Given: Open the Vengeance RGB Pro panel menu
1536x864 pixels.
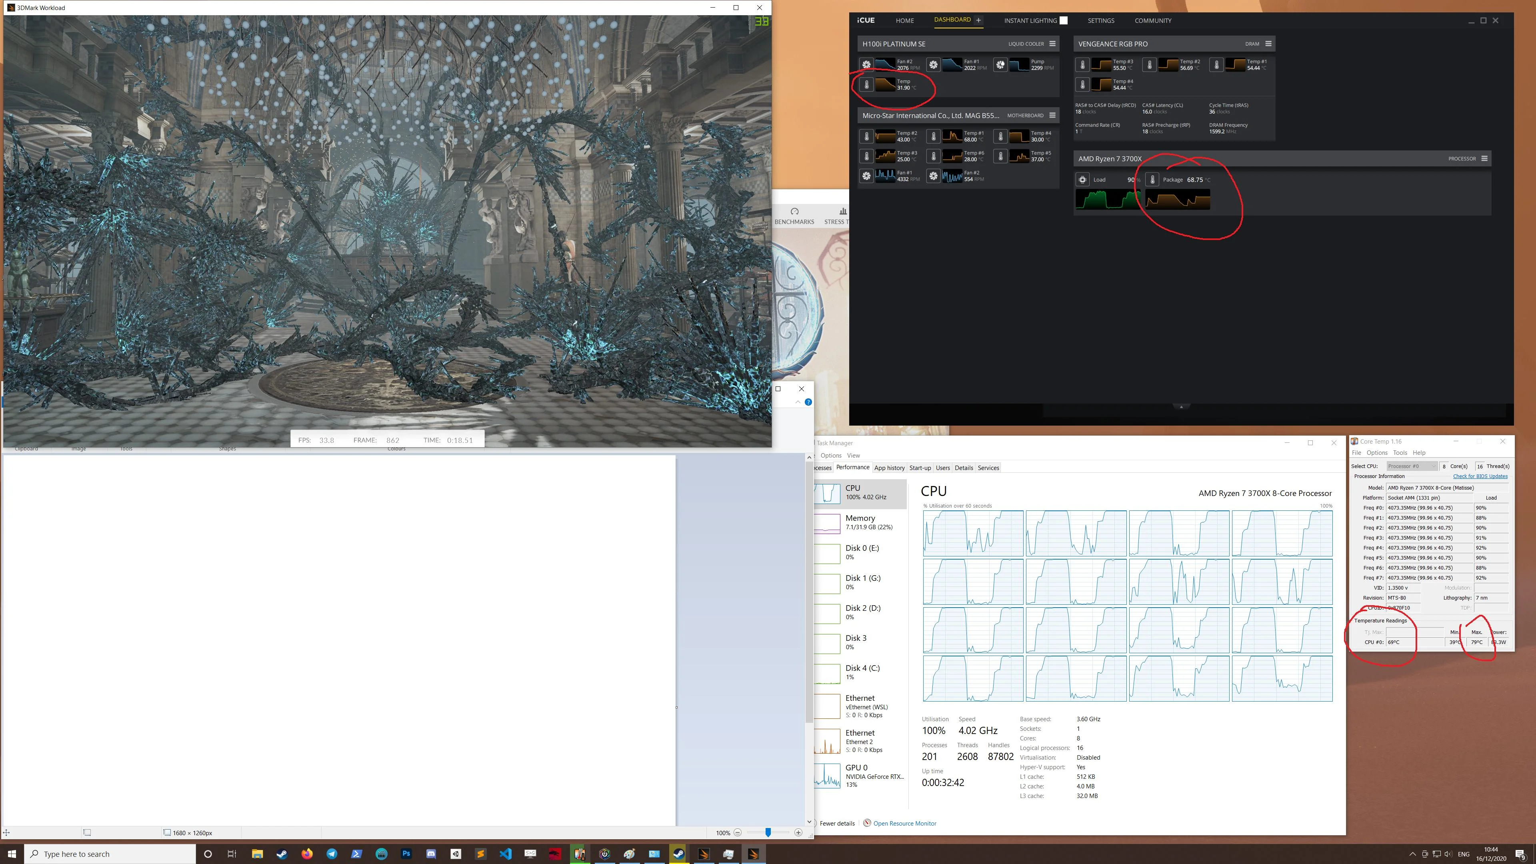Looking at the screenshot, I should tap(1268, 44).
